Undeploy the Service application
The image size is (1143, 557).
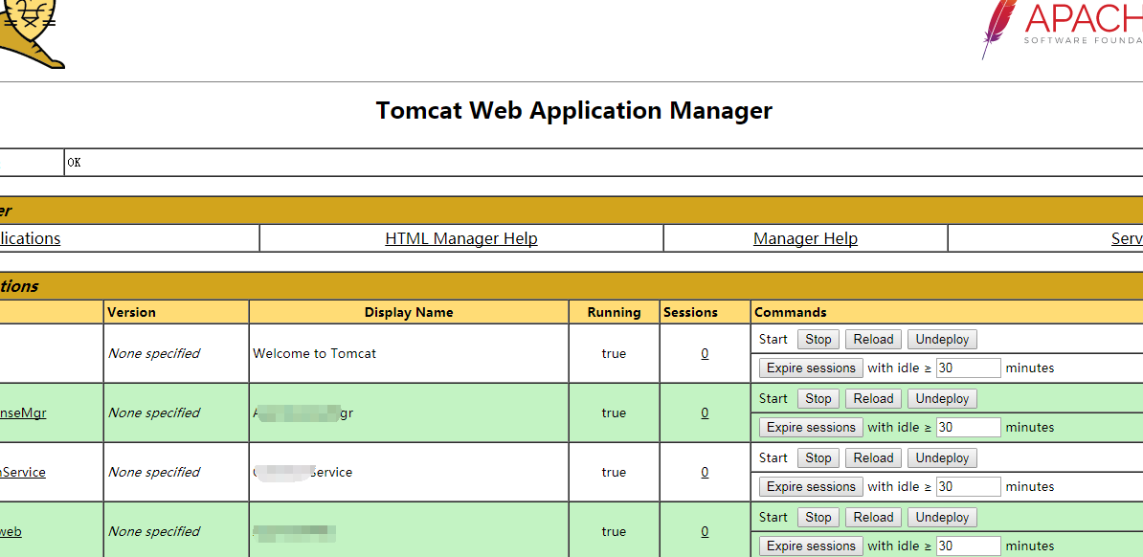(942, 457)
